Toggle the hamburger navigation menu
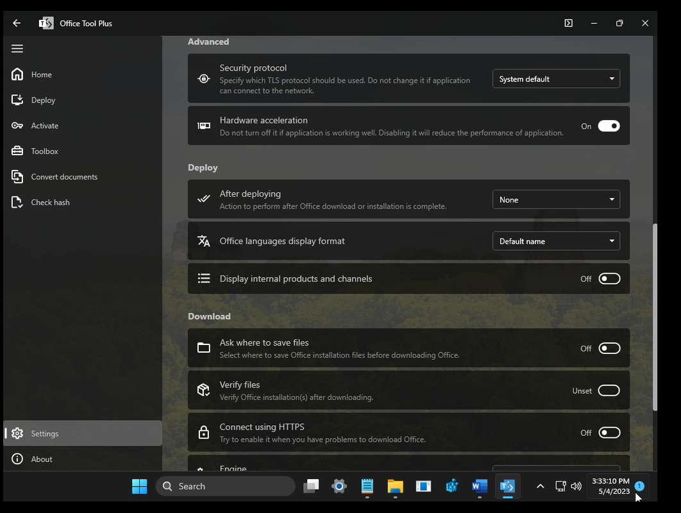 (17, 49)
